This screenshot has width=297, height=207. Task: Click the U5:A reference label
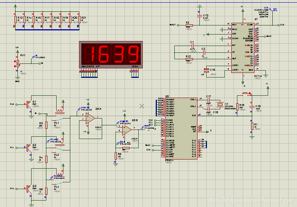(x=98, y=109)
